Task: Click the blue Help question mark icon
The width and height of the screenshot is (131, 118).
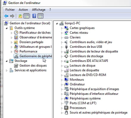Action: 34,16
